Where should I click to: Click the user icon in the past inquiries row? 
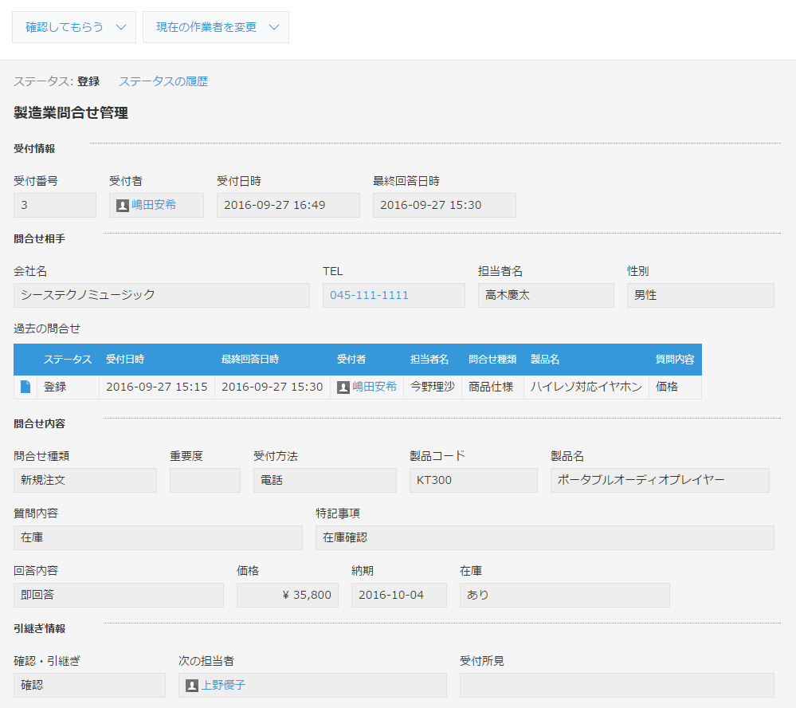343,387
